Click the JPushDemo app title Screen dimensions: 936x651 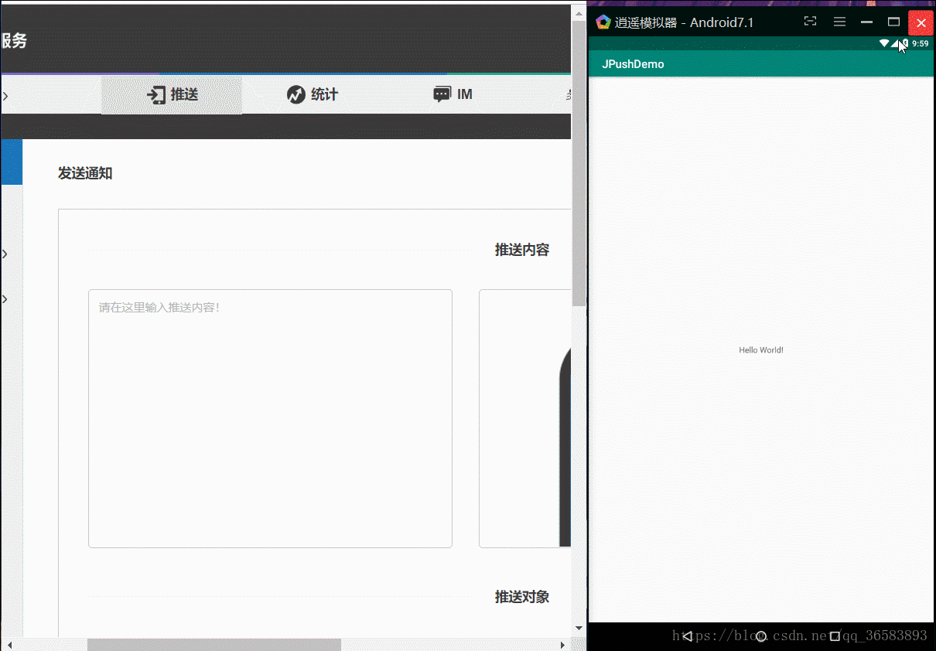click(633, 64)
